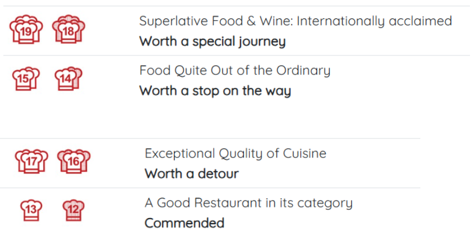This screenshot has width=474, height=241.
Task: Click the 'Commended' label
Action: (x=184, y=223)
